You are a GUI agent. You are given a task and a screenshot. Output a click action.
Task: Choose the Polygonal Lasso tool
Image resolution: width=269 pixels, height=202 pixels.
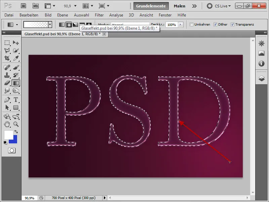coord(7,50)
